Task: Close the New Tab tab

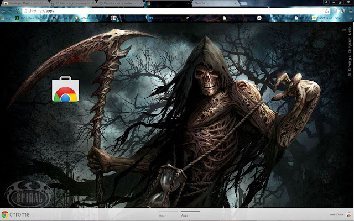Action: click(x=236, y=3)
